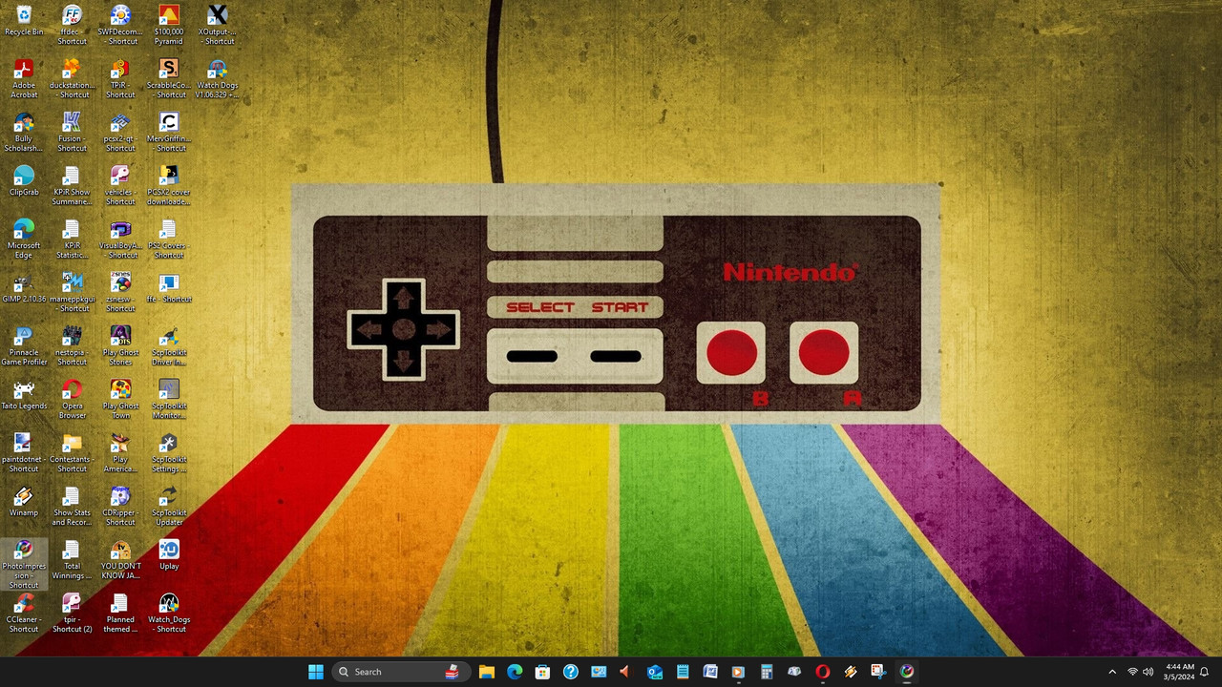
Task: Select the paintdotnet shortcut icon
Action: pos(24,452)
